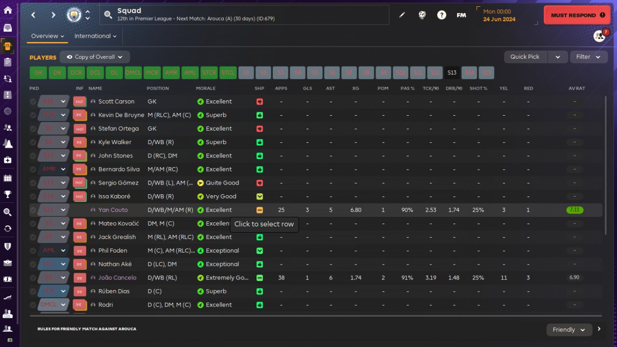This screenshot has height=347, width=617.
Task: Open the rising line chart sidebar icon
Action: [8, 297]
